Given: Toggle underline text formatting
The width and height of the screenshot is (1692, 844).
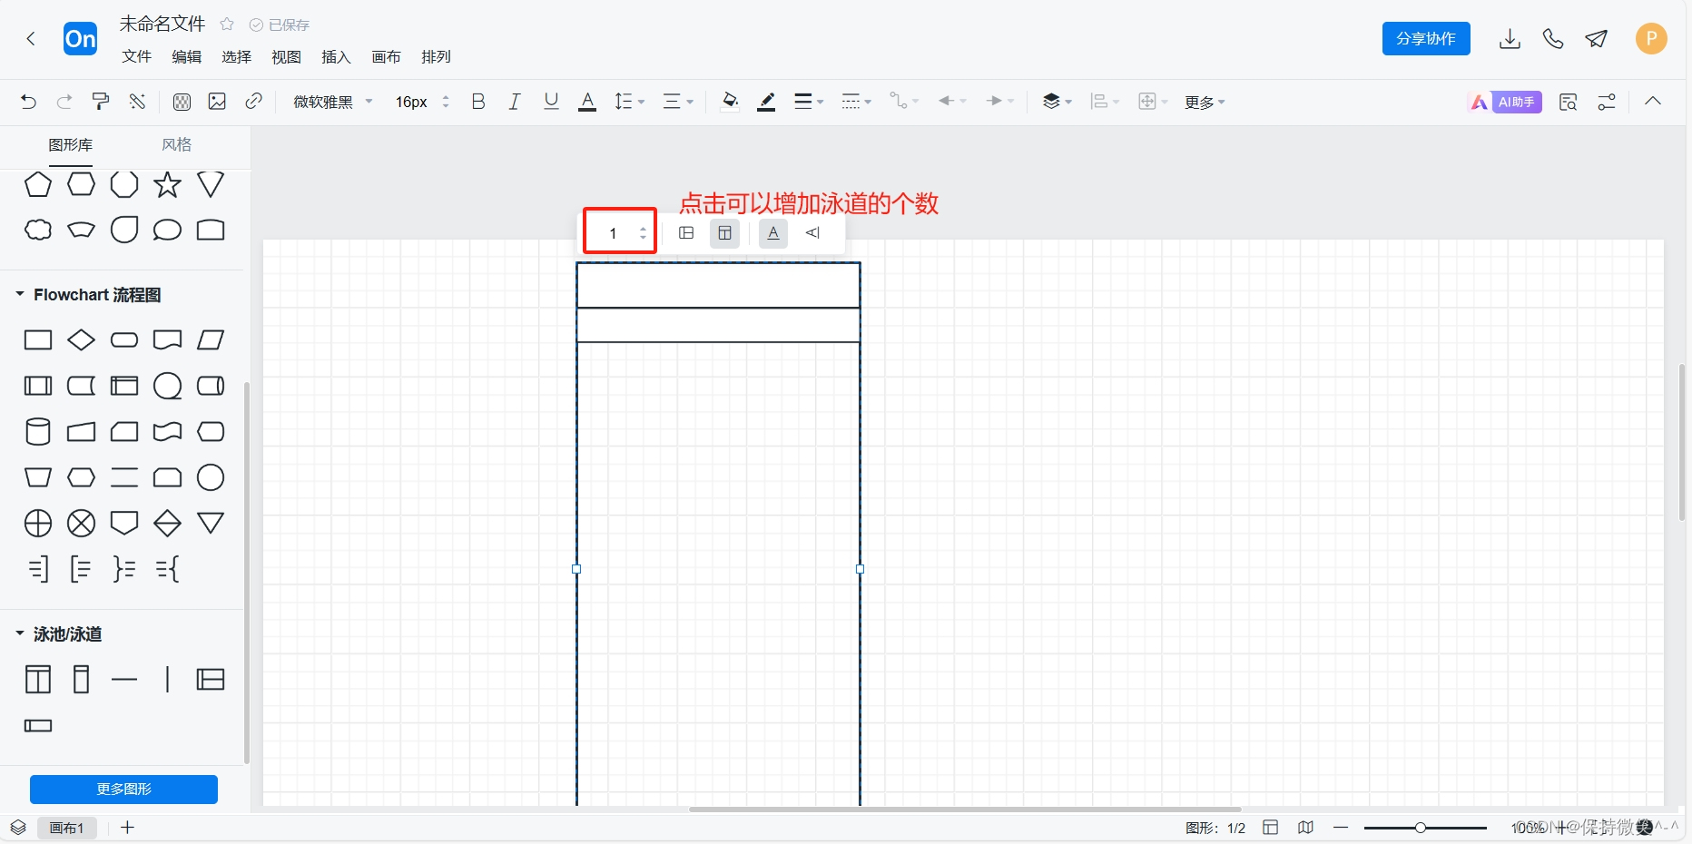Looking at the screenshot, I should coord(551,102).
